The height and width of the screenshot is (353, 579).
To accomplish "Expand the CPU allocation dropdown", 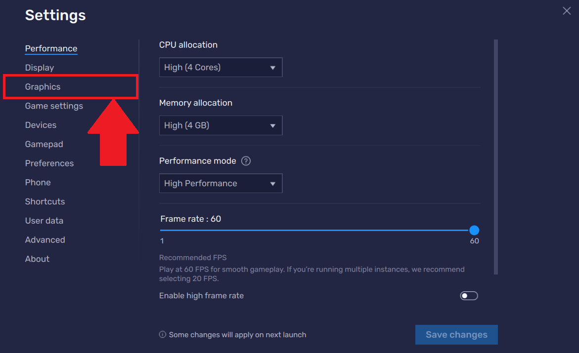I will pyautogui.click(x=221, y=67).
